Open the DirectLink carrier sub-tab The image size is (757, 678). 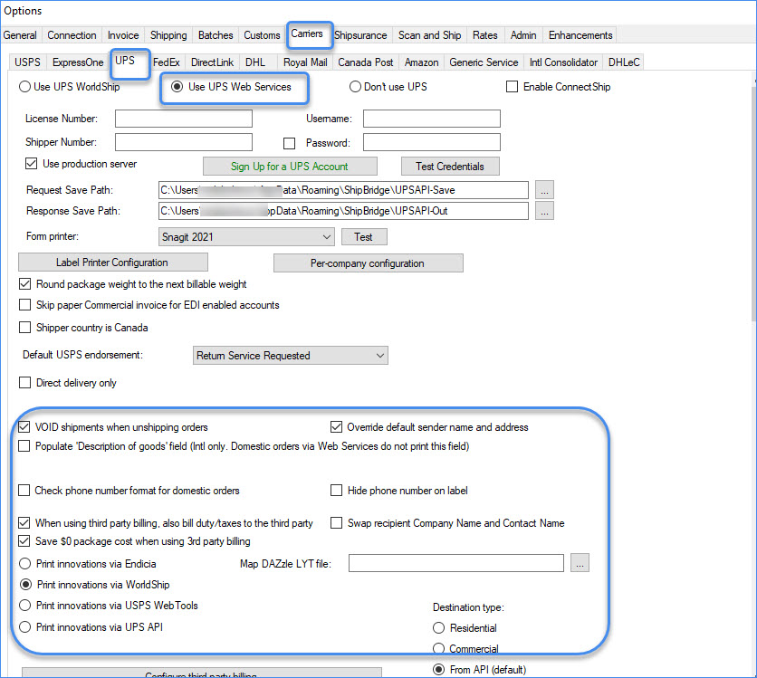(x=212, y=62)
